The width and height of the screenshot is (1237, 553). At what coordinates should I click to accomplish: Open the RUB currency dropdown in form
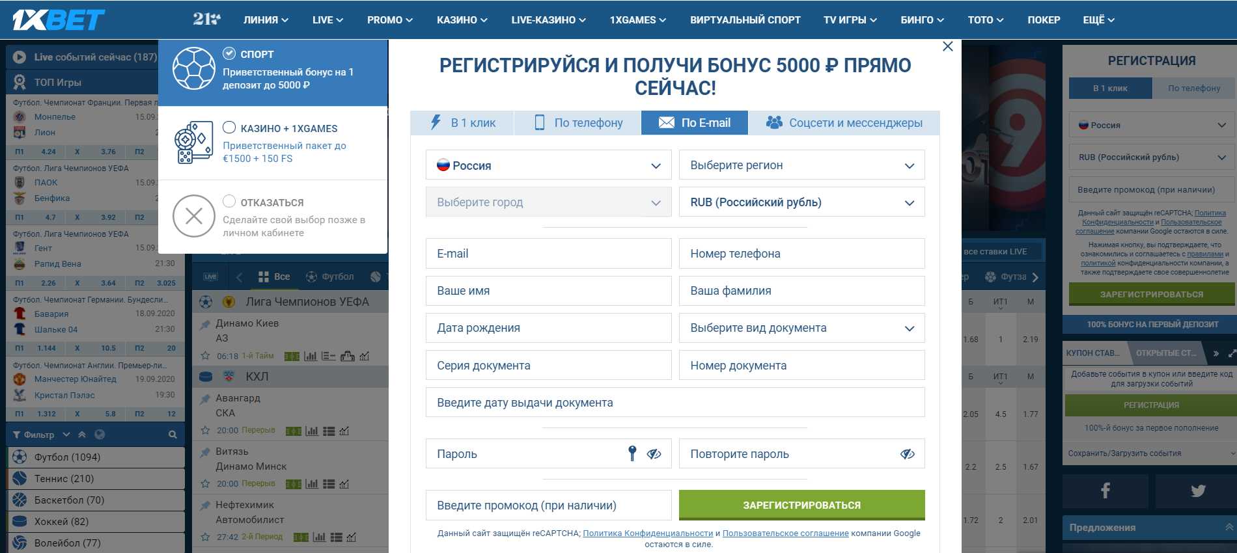(x=801, y=202)
